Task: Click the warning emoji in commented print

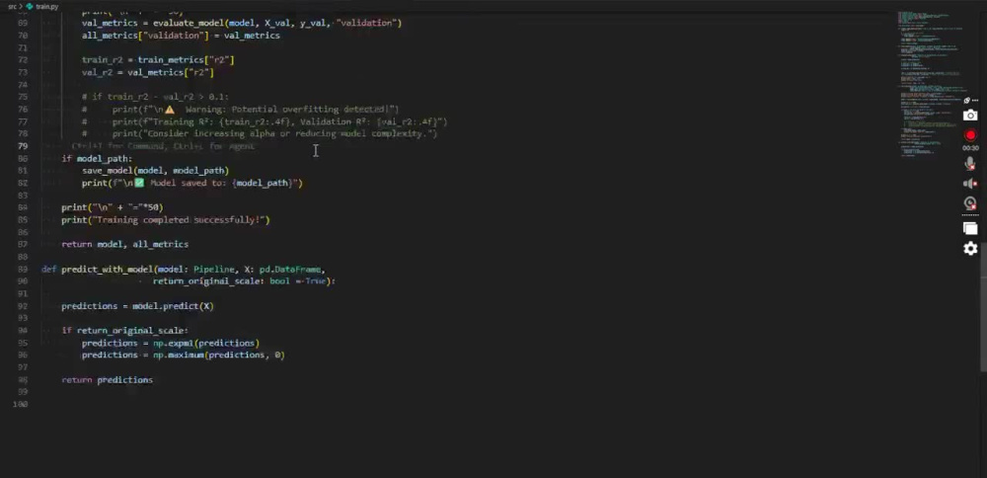Action: pos(170,110)
